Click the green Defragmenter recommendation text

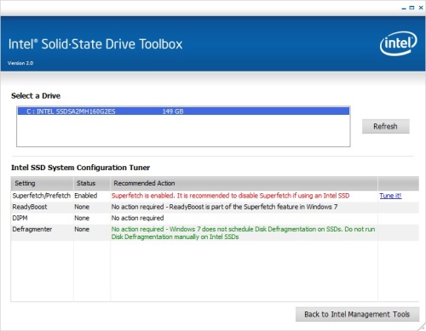coord(243,233)
